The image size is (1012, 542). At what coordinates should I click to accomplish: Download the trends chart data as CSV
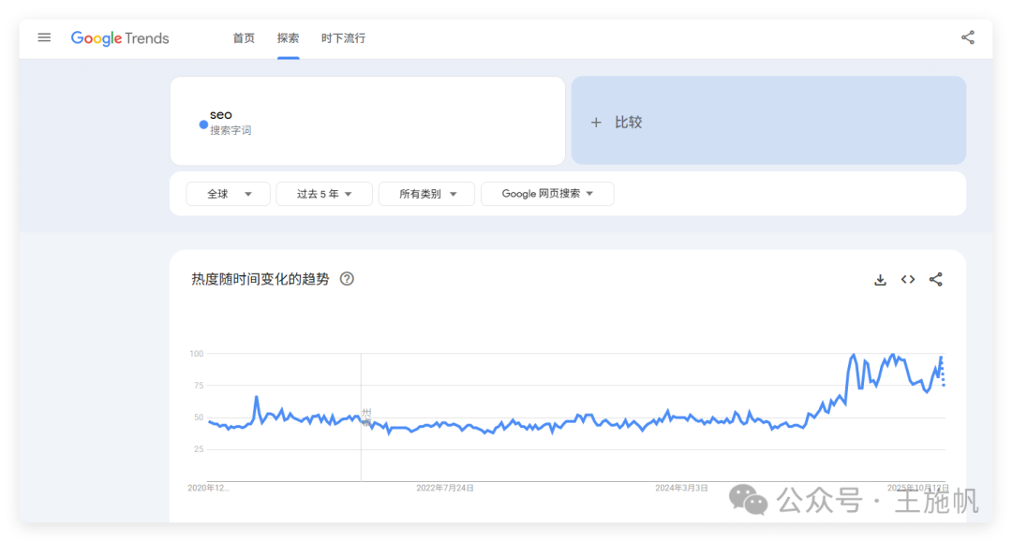880,279
